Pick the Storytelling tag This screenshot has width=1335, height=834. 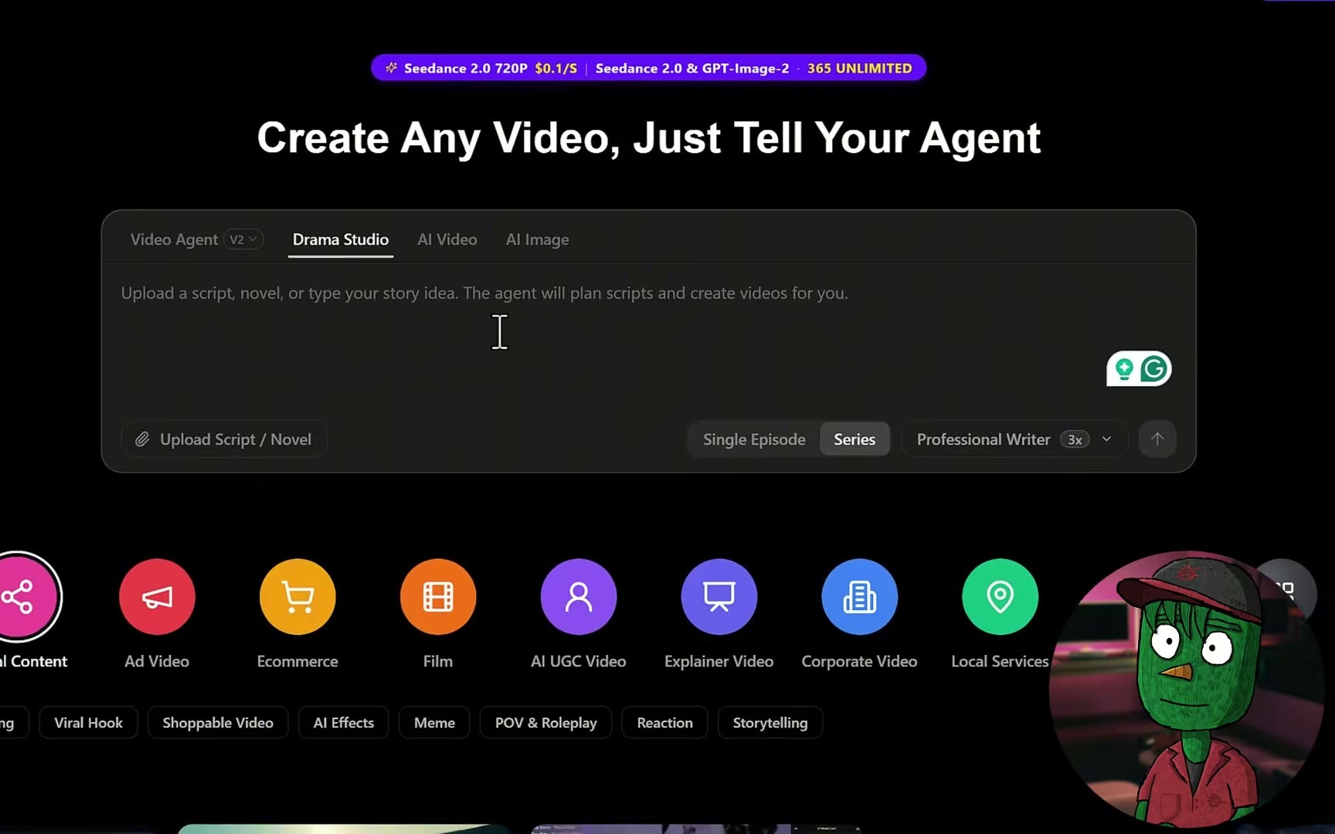pyautogui.click(x=770, y=723)
